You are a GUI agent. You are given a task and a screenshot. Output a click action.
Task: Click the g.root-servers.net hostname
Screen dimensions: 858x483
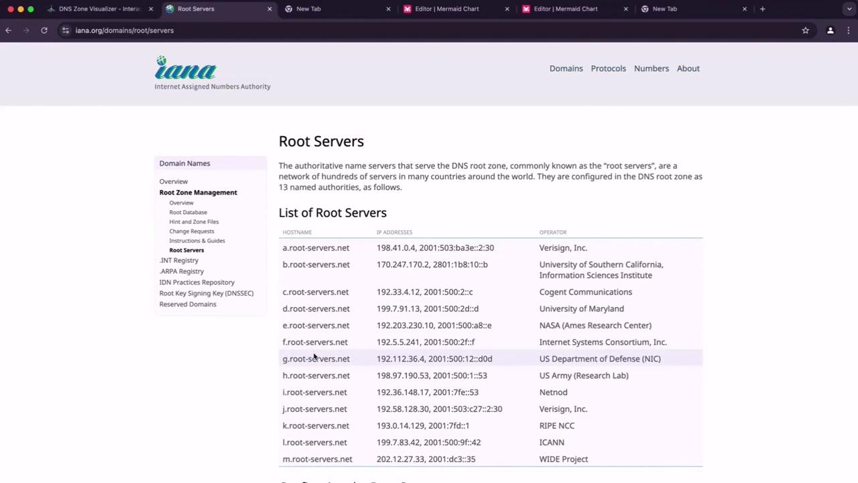point(316,359)
